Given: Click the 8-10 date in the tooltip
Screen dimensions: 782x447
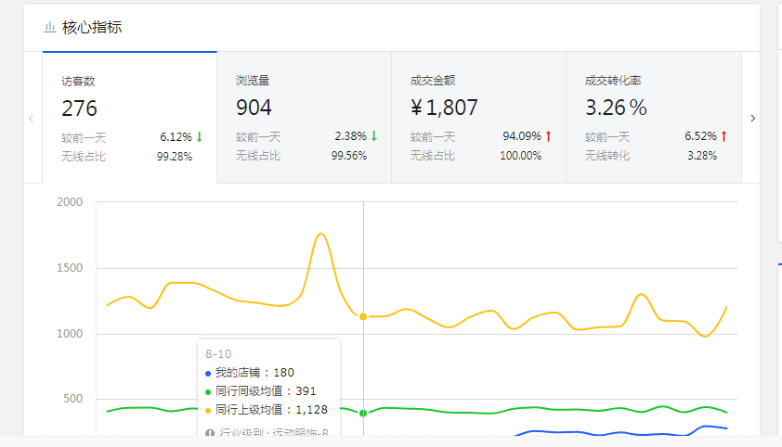Looking at the screenshot, I should (x=217, y=354).
